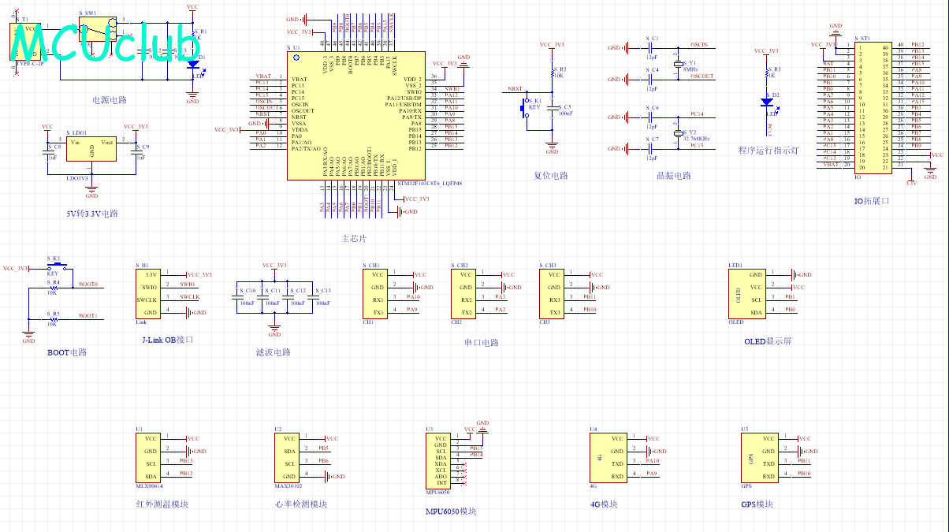
Task: Select the S_CH3 serial connector block
Action: click(x=553, y=293)
